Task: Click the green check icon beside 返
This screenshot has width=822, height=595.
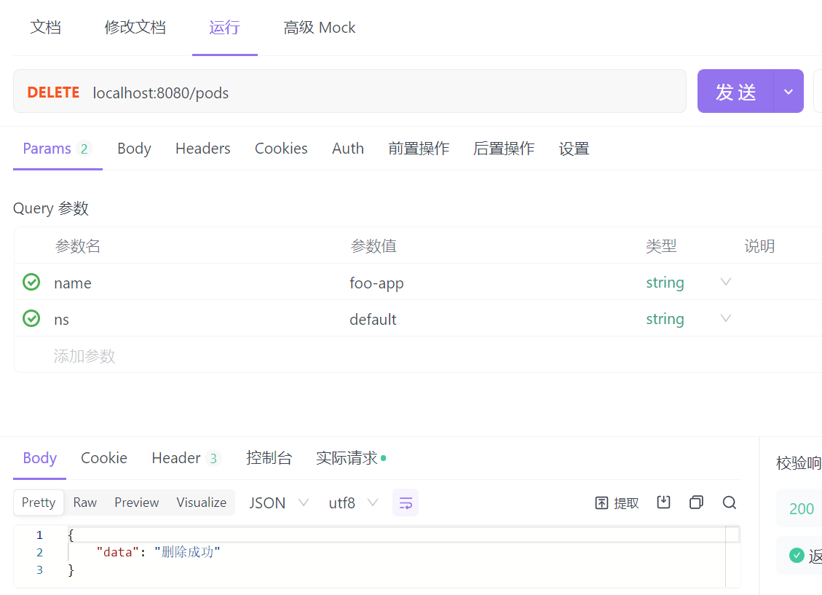Action: pyautogui.click(x=797, y=556)
